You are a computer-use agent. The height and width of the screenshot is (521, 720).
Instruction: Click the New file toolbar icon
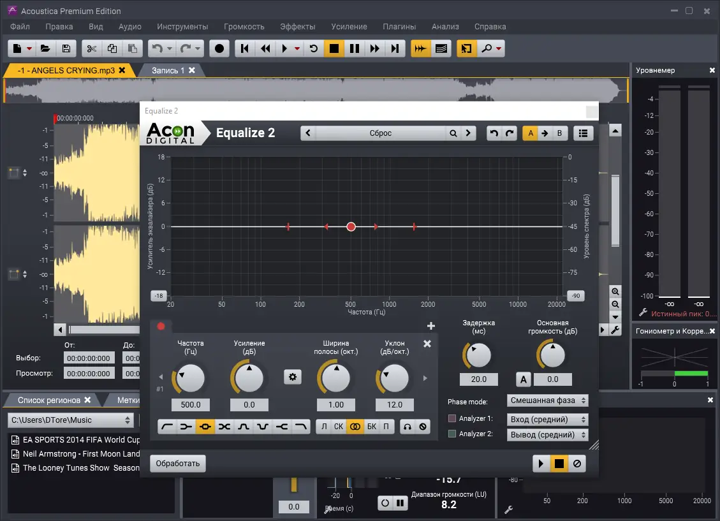17,48
